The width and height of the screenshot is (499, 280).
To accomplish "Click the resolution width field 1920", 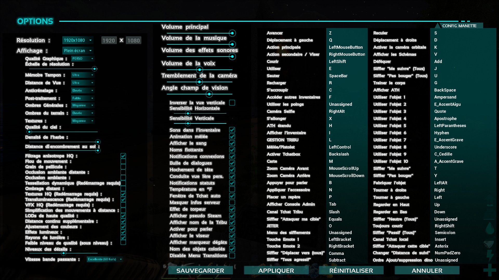I will pos(109,40).
